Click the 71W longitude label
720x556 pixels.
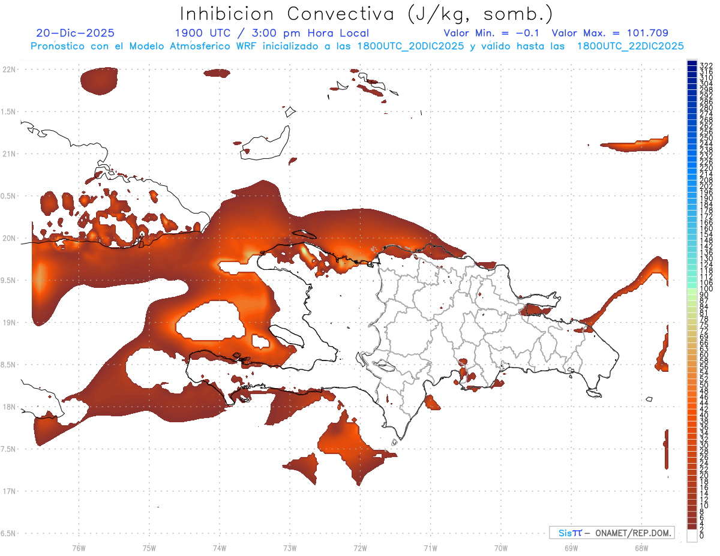tap(430, 548)
